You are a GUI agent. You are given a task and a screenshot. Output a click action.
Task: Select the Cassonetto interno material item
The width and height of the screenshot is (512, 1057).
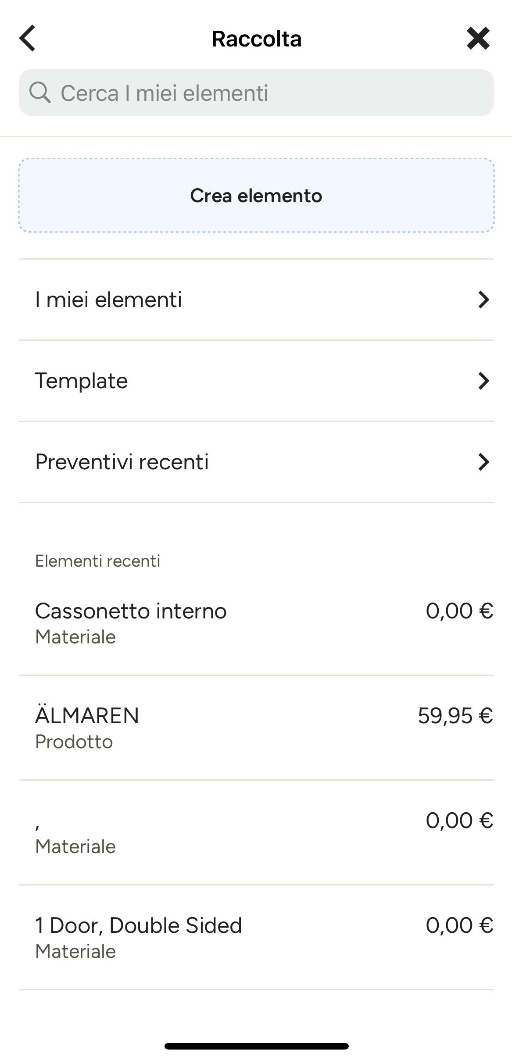point(256,623)
